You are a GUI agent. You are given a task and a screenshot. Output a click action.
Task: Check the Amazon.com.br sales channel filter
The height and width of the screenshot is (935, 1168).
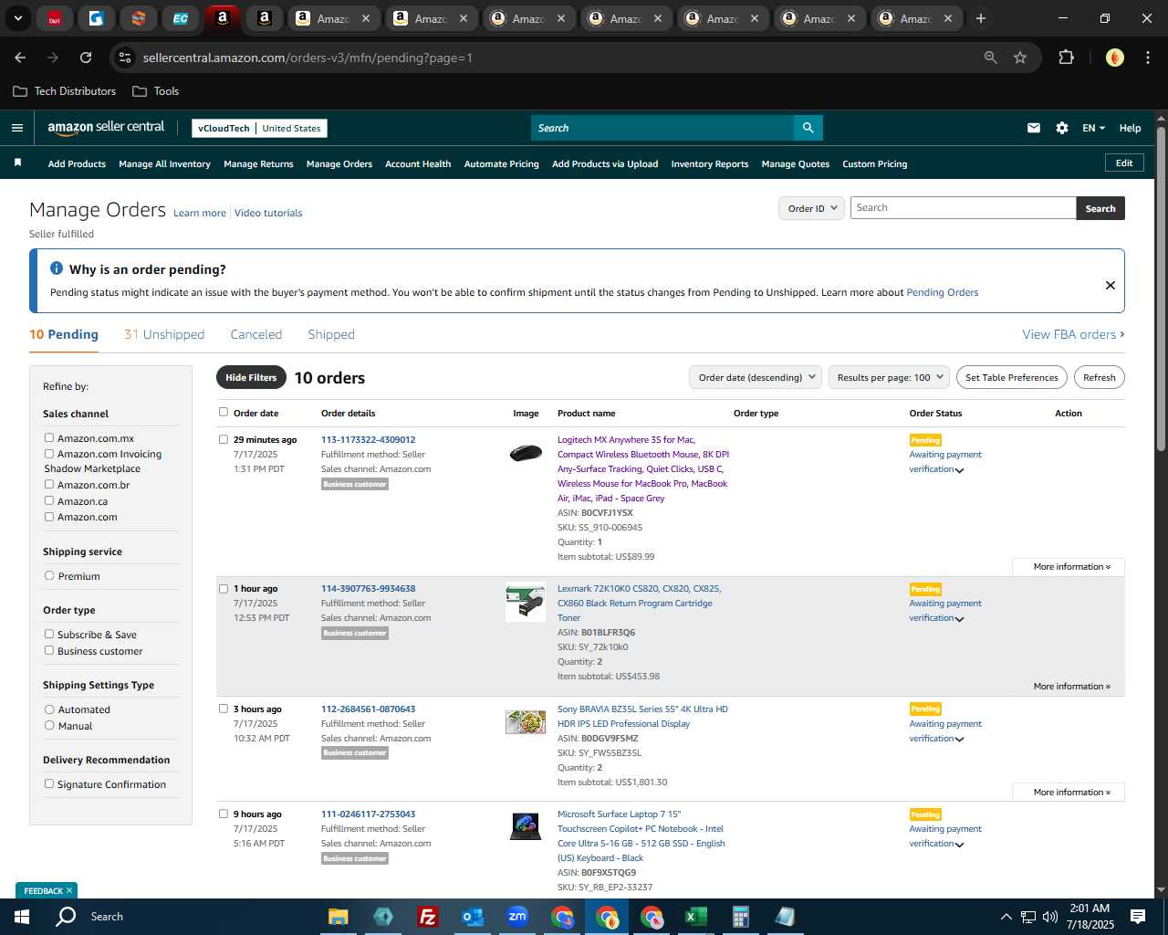(x=49, y=485)
